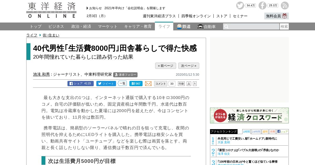Open the 鉄道 nav tab
315x165 pixels.
tap(184, 26)
